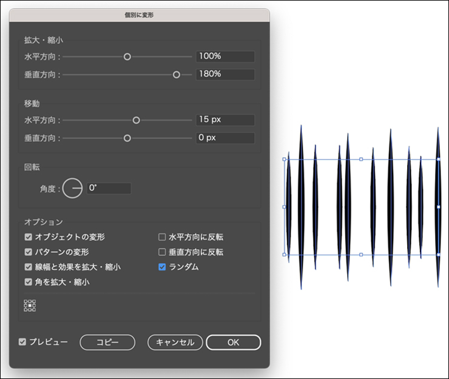
Task: Toggle the プレビュー checkbox
Action: pos(22,342)
